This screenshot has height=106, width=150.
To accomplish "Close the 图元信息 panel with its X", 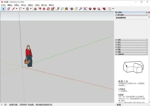I will [x=147, y=15].
